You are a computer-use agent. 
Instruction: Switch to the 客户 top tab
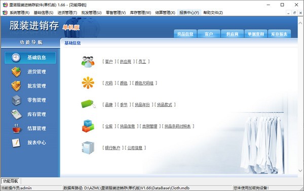pos(209,34)
